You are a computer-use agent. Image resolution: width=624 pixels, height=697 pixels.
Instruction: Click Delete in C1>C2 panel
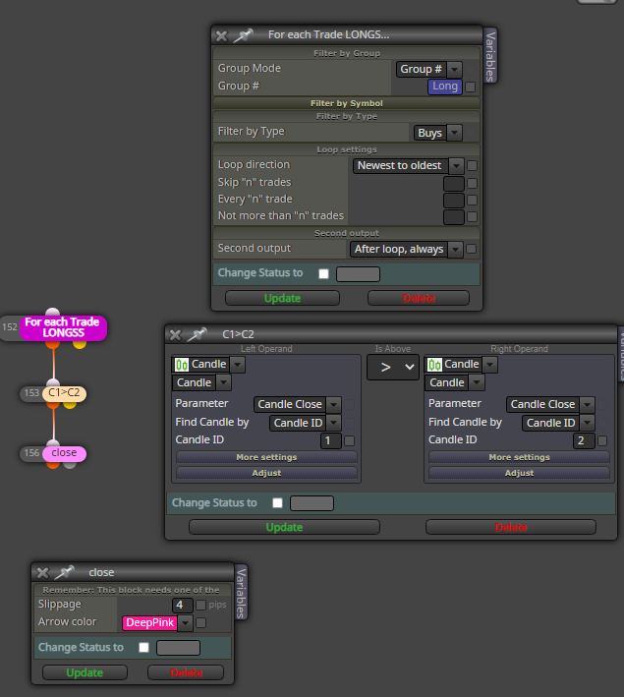511,527
